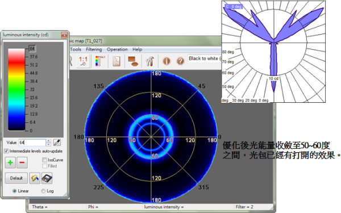The image size is (341, 213).
Task: Click the document report toolbar icon
Action: click(117, 61)
